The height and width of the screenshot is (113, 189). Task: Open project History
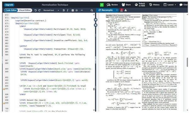tap(154, 5)
